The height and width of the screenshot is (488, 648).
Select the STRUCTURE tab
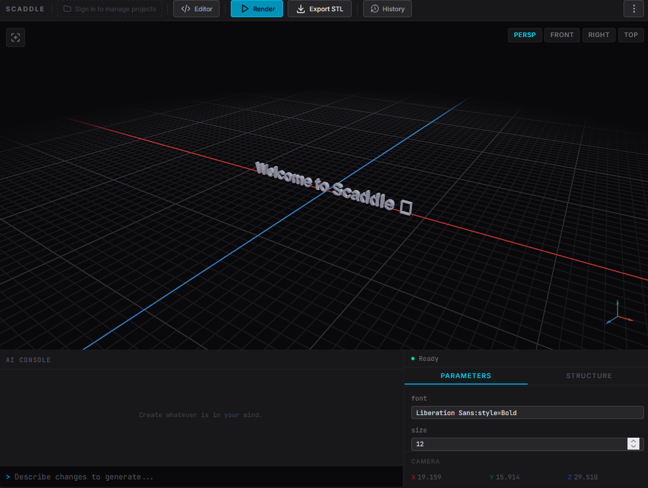pyautogui.click(x=588, y=375)
